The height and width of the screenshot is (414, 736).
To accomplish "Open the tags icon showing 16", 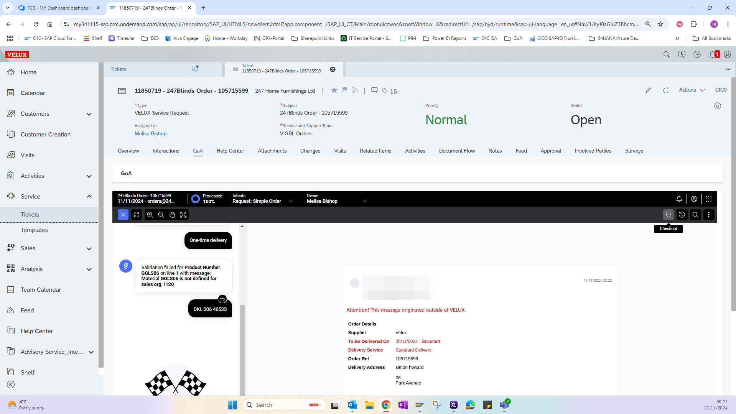I will [x=389, y=91].
